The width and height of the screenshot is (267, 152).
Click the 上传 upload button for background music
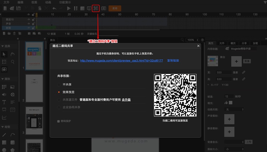(249, 142)
